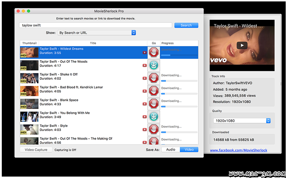The height and width of the screenshot is (178, 286).
Task: Click Style progress bar
Action: (179, 132)
